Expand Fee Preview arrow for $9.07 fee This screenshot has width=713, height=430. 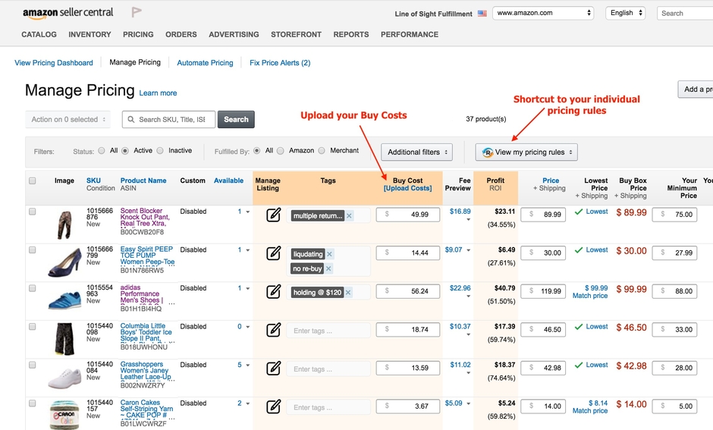pos(468,250)
